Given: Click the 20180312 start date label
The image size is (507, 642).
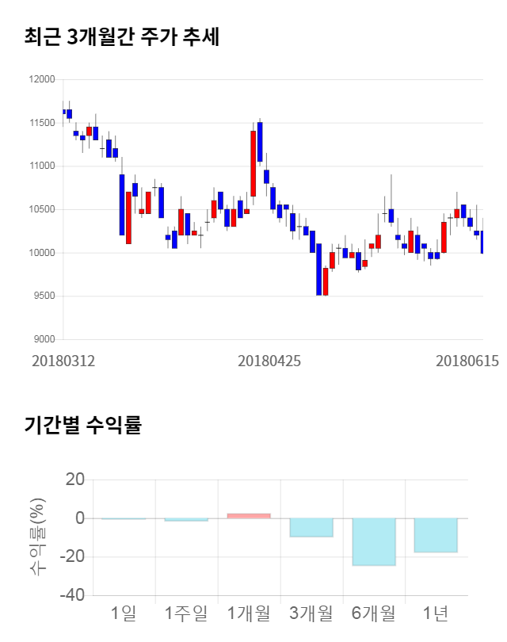Looking at the screenshot, I should [x=63, y=361].
